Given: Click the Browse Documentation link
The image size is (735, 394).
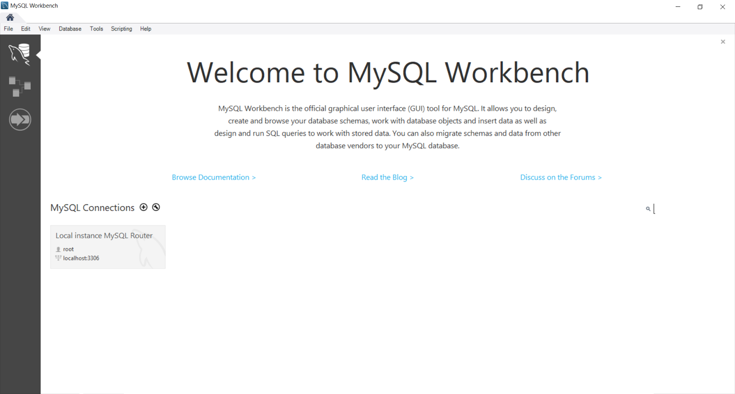Looking at the screenshot, I should (214, 177).
